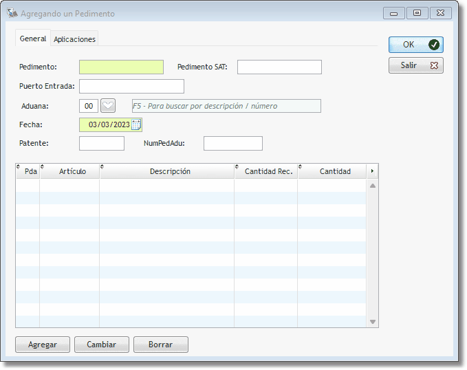Click the Borrar button
The height and width of the screenshot is (370, 467).
point(161,345)
